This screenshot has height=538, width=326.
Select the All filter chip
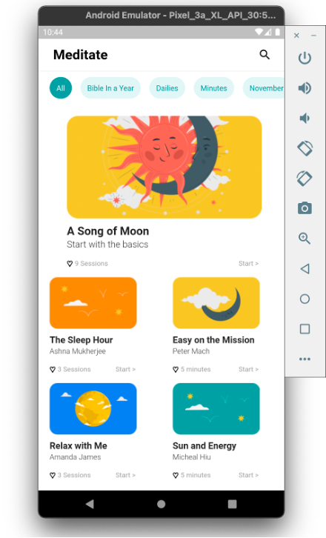[61, 88]
